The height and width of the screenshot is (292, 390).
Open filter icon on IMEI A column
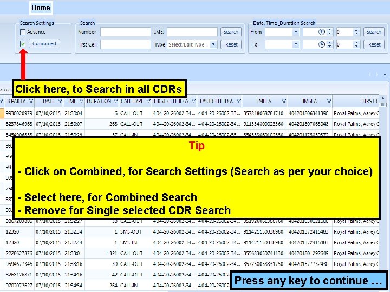coord(284,101)
